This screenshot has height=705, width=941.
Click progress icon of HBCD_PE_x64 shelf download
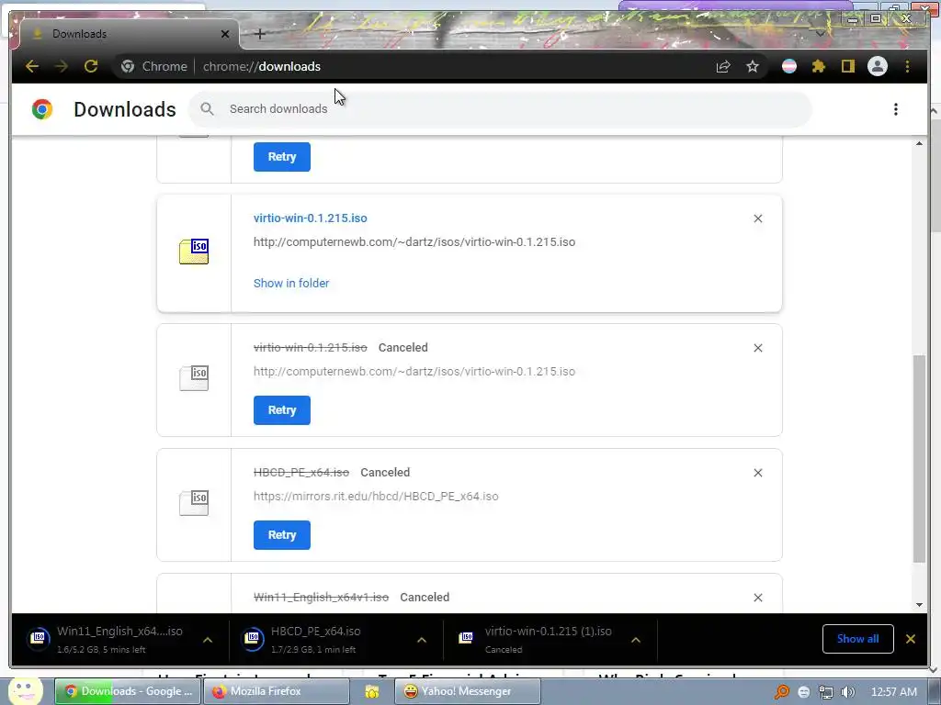click(253, 639)
